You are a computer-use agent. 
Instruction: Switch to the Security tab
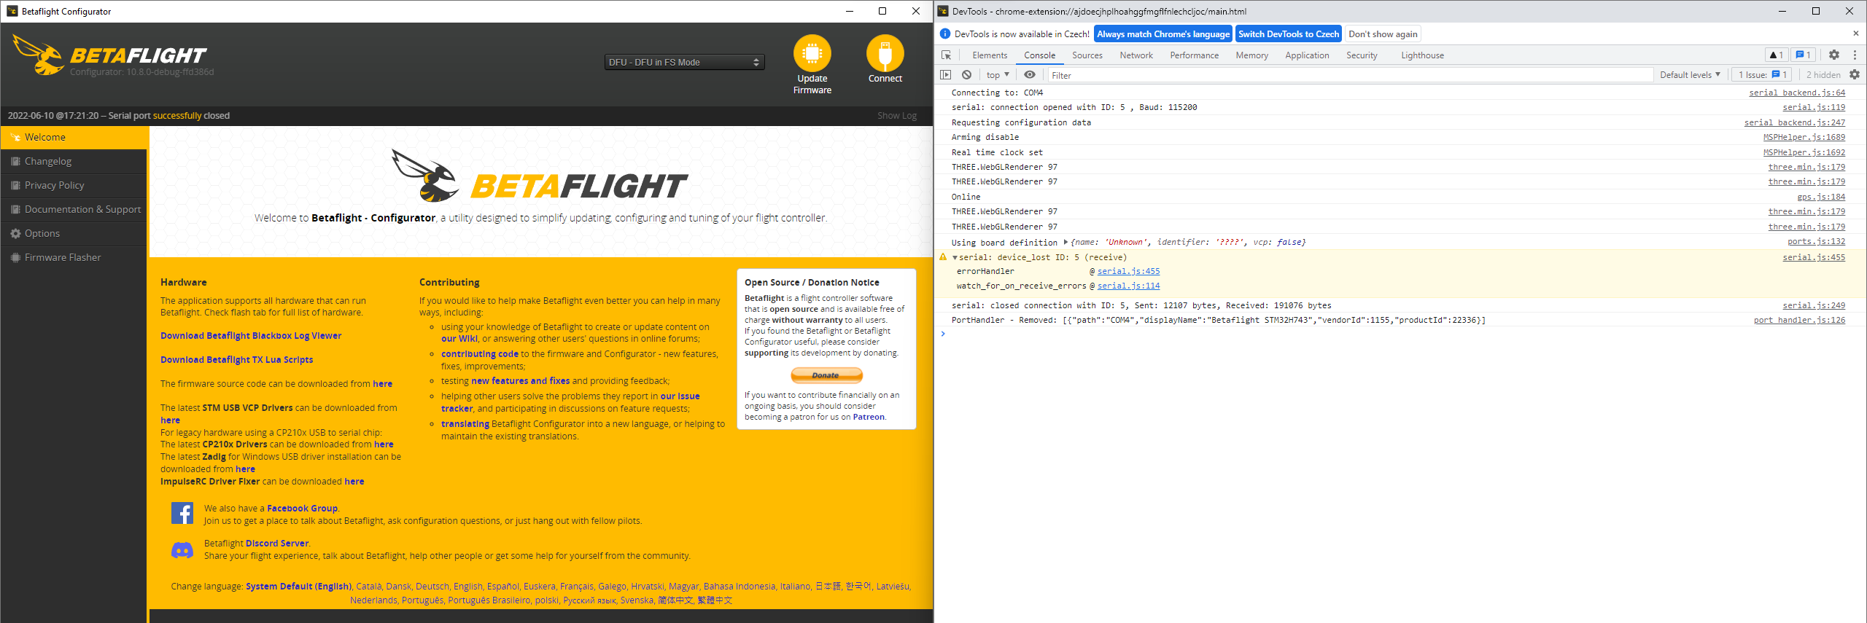[1362, 55]
